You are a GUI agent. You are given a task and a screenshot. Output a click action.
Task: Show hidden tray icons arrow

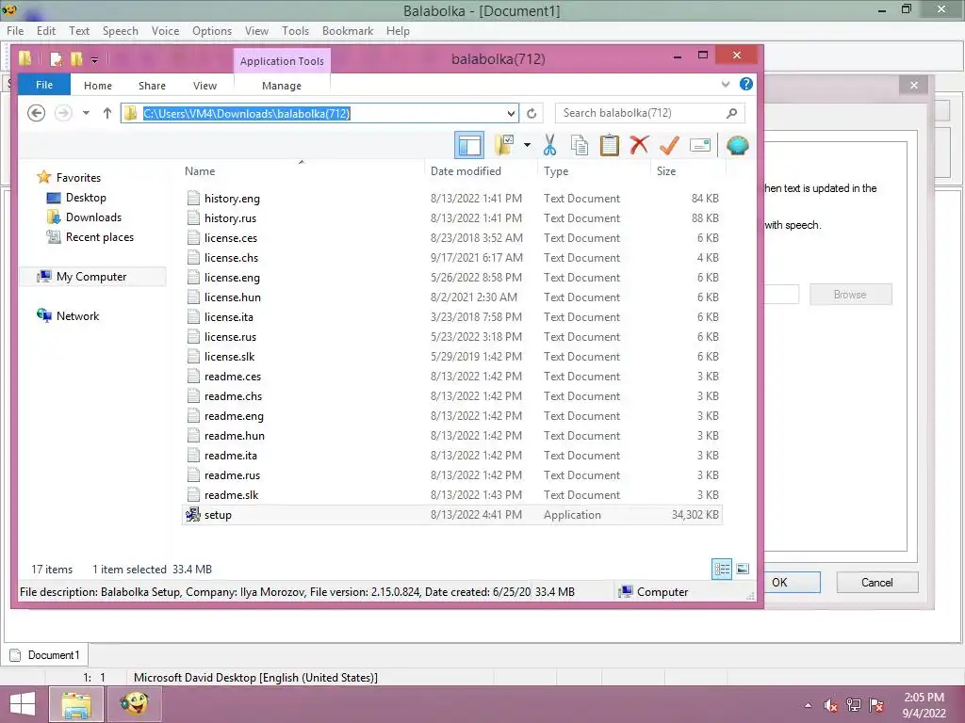808,706
